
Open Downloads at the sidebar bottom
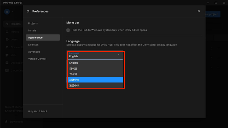coord(14,122)
